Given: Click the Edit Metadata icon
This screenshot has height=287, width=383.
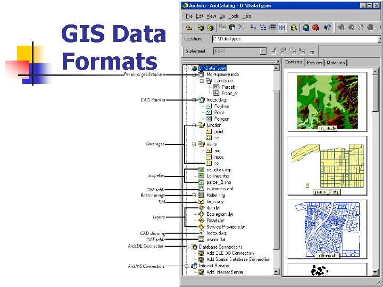Looking at the screenshot, I should pos(273,51).
